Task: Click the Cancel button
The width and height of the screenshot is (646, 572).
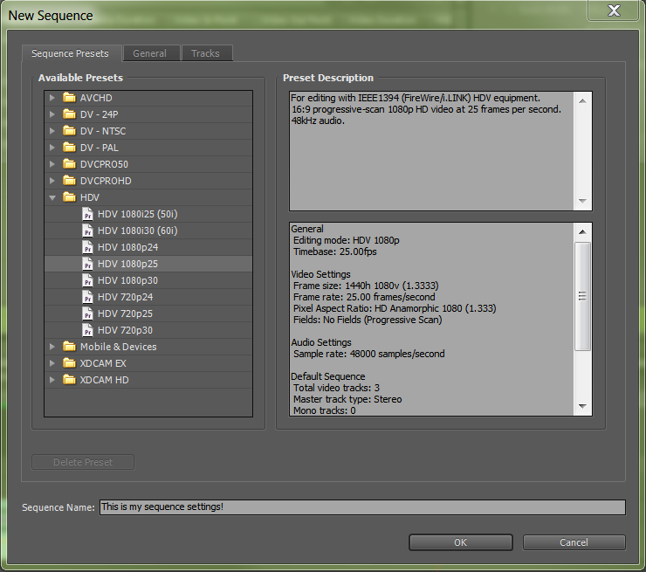Action: click(x=574, y=542)
